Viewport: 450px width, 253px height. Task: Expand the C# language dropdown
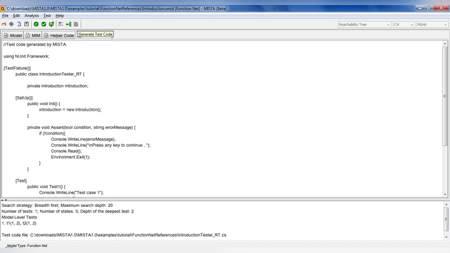pyautogui.click(x=403, y=25)
